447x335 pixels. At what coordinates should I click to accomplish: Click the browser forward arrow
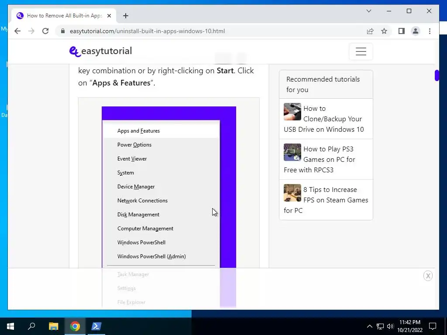[31, 31]
